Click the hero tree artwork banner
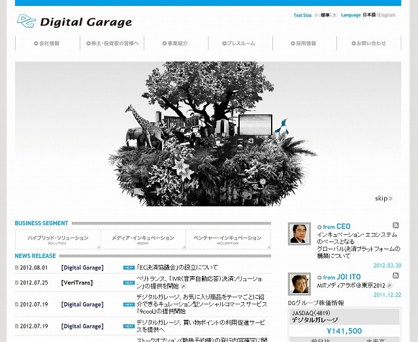This screenshot has height=342, width=418. 208,134
